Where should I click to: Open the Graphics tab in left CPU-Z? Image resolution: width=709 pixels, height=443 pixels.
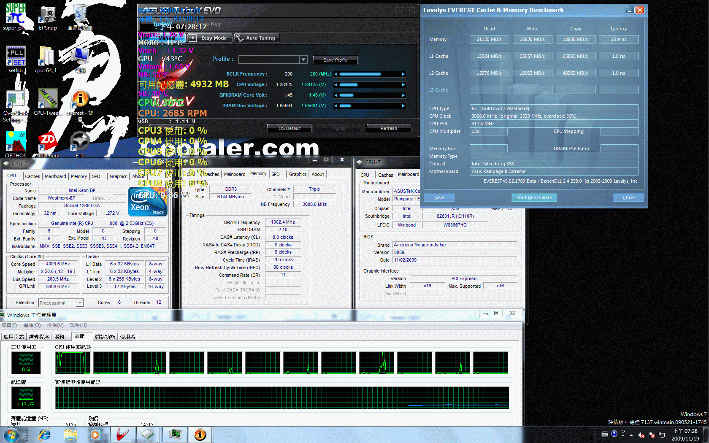pos(118,176)
